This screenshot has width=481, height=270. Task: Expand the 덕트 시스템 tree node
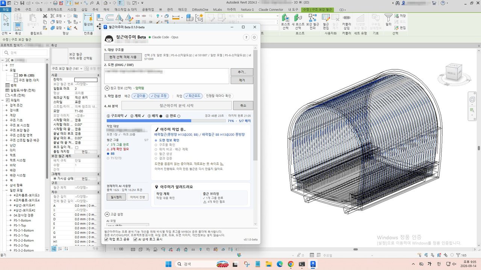[6, 160]
